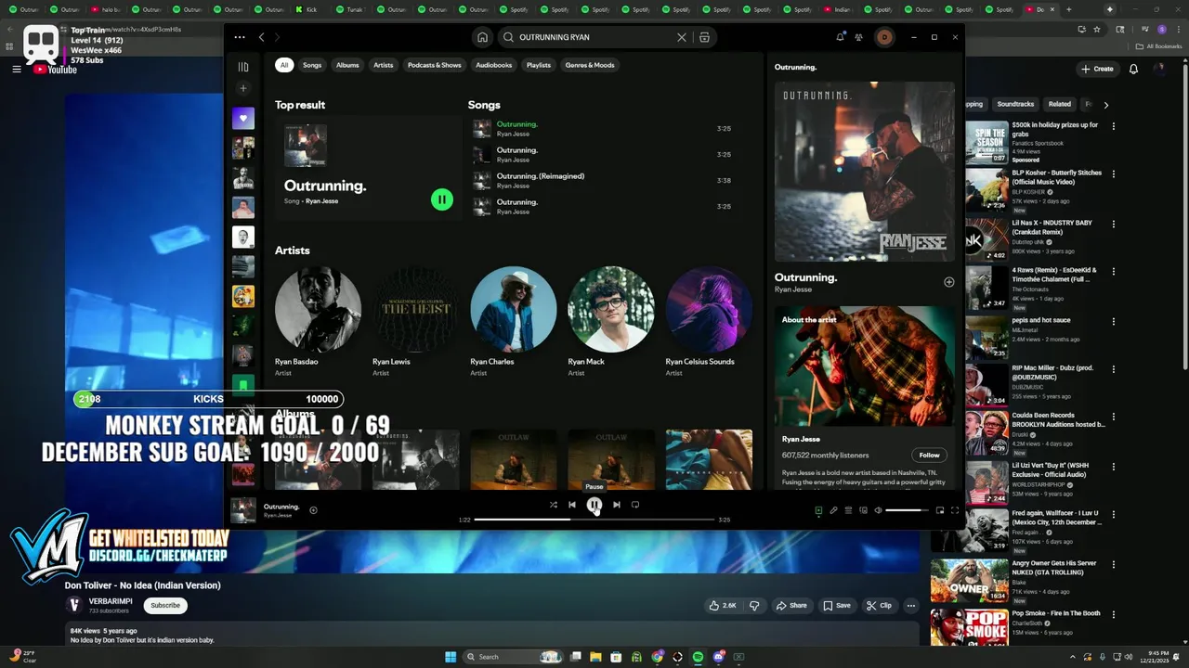1189x668 pixels.
Task: Open YouTube notifications bell
Action: [x=1133, y=69]
